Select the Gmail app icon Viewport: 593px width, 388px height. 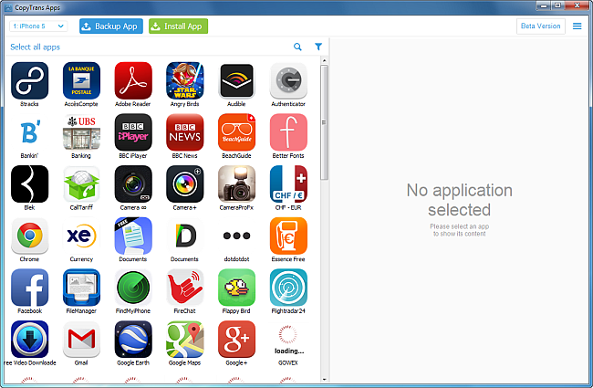(81, 340)
